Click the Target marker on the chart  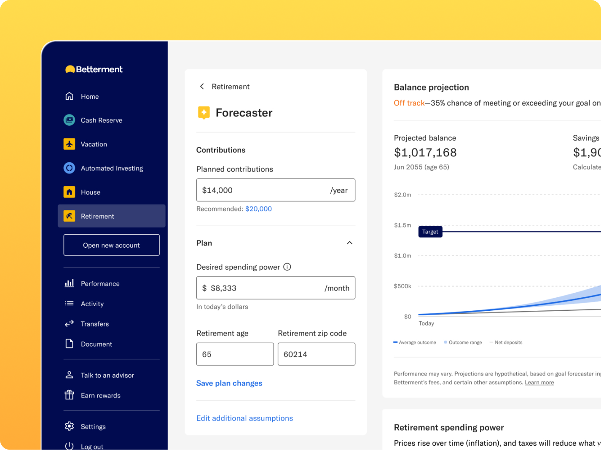point(430,232)
